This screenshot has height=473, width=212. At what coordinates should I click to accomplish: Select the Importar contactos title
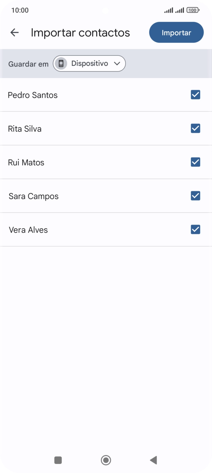point(80,32)
